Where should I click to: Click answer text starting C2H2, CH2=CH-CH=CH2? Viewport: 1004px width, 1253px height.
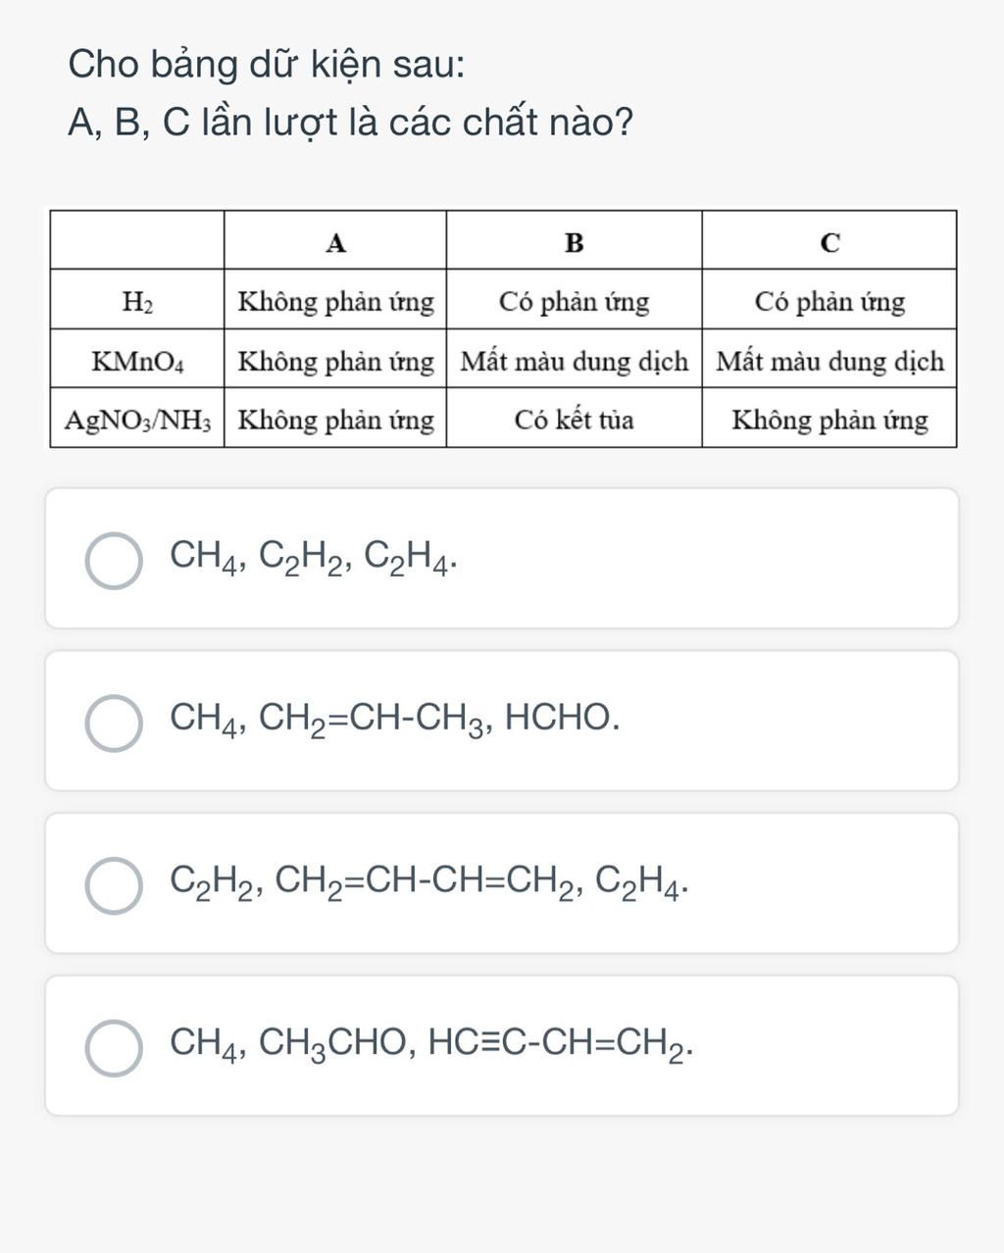pyautogui.click(x=428, y=882)
